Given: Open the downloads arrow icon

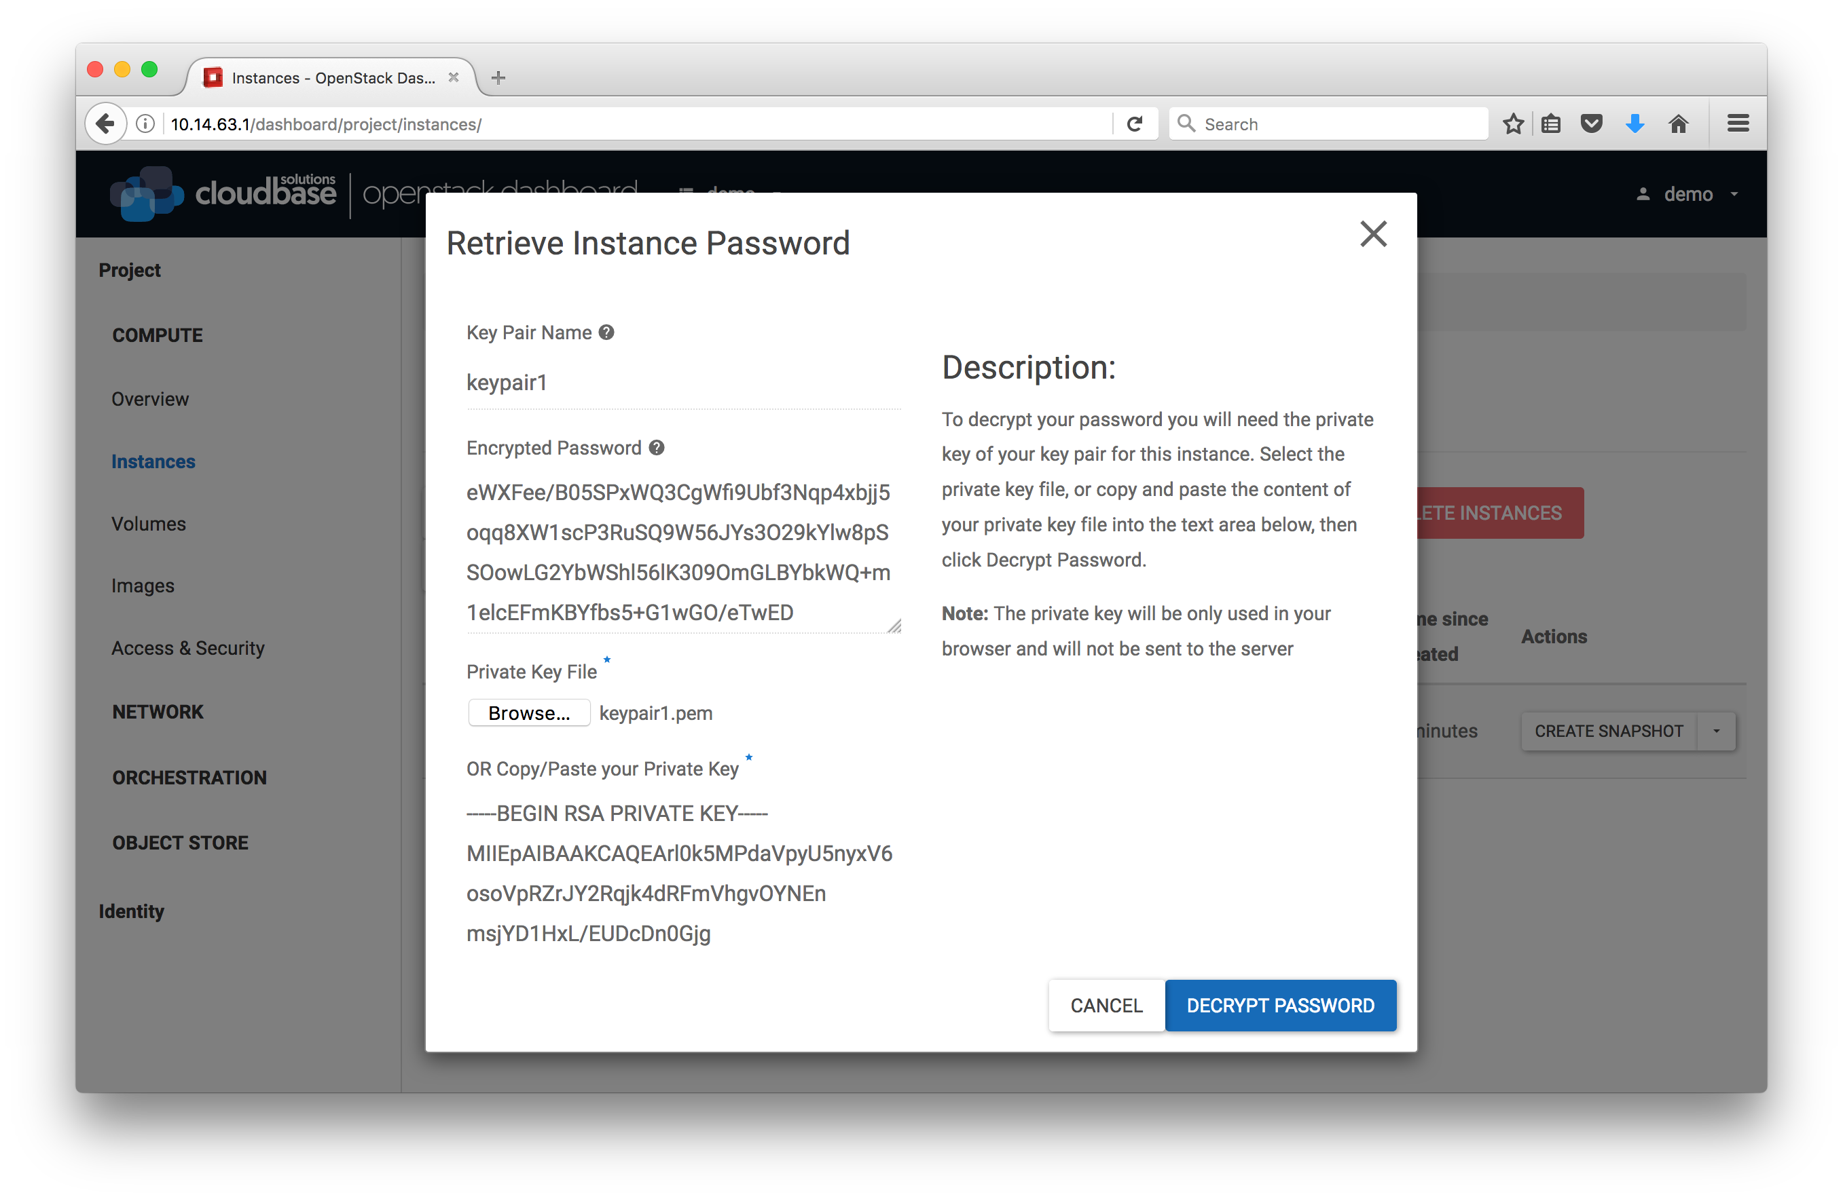Looking at the screenshot, I should coord(1635,123).
